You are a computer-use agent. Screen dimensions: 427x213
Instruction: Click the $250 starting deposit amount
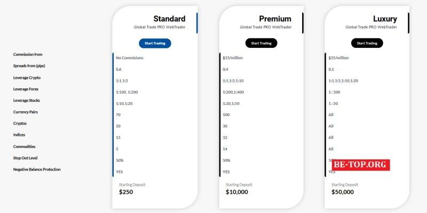(x=126, y=192)
